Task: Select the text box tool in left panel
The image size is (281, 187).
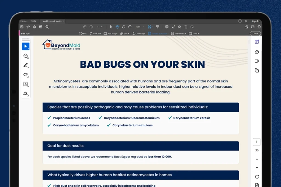Action: tap(26, 84)
